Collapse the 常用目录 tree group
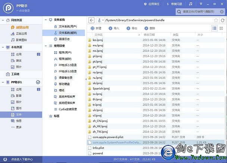227x163 pixels. pos(46,46)
